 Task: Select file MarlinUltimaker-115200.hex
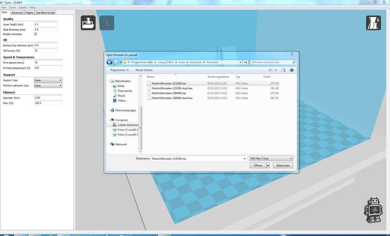pos(169,83)
